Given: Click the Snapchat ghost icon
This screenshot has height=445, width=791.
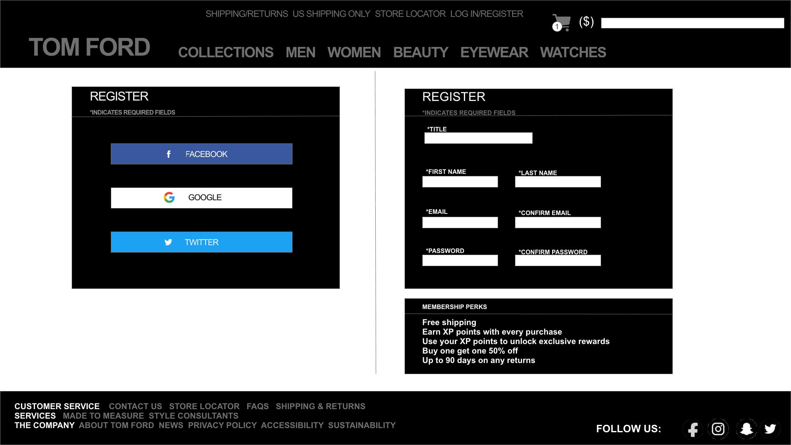Looking at the screenshot, I should 746,429.
